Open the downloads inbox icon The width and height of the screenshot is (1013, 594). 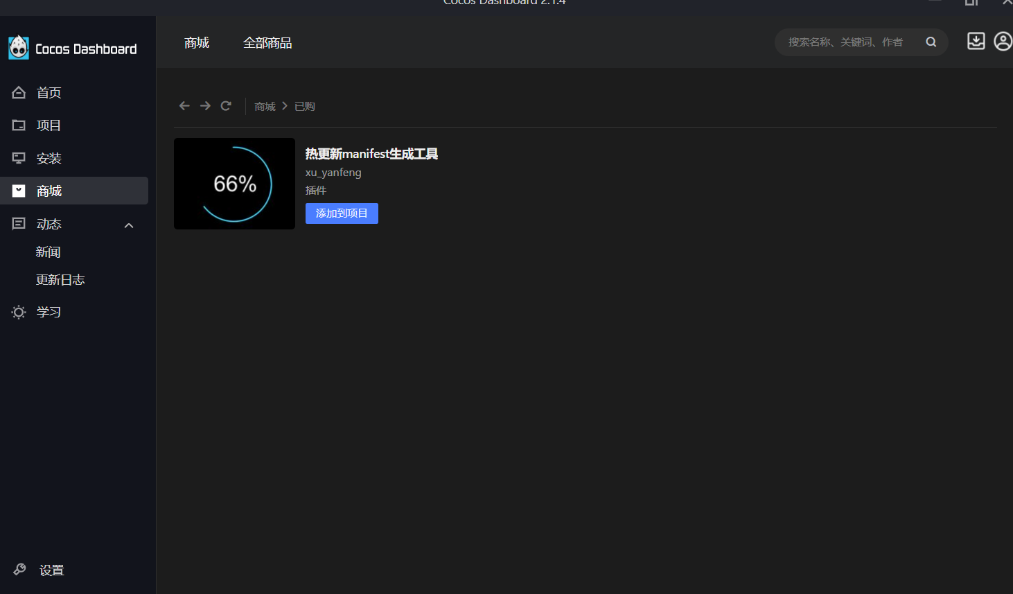click(976, 42)
